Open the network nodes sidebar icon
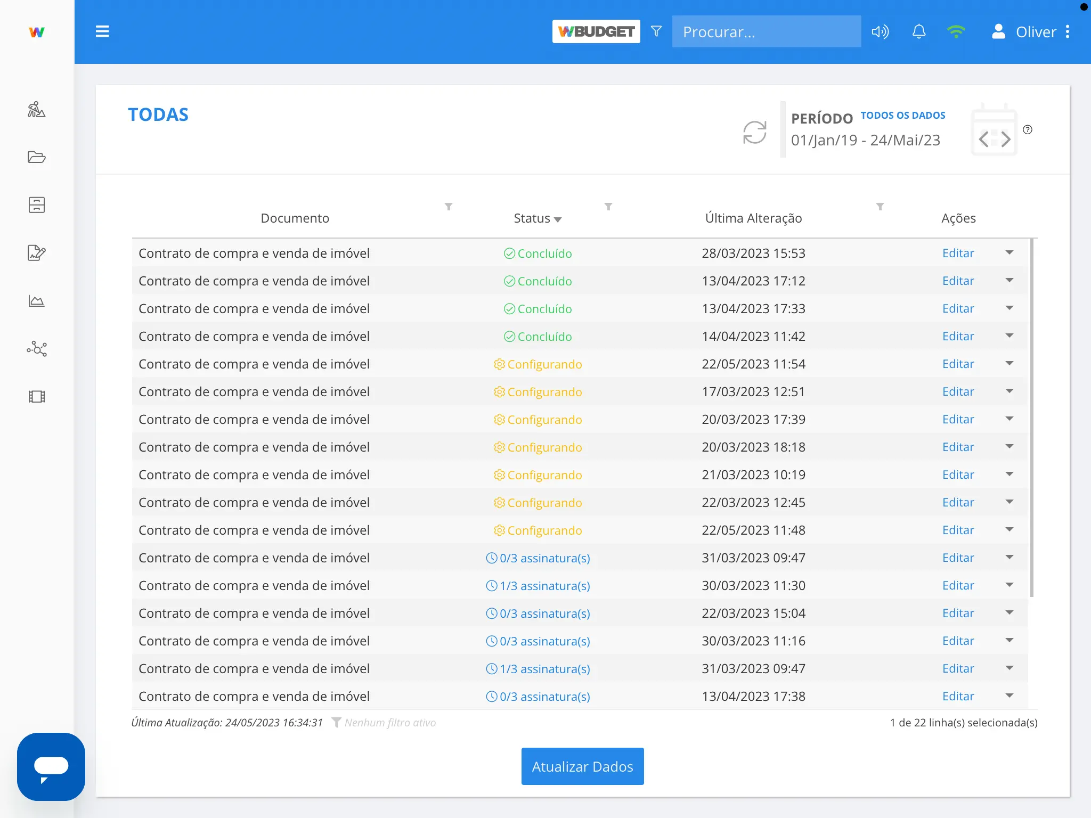The image size is (1091, 818). pos(37,349)
